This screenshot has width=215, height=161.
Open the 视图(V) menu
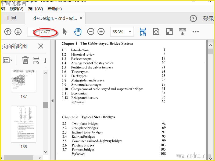(17, 9)
